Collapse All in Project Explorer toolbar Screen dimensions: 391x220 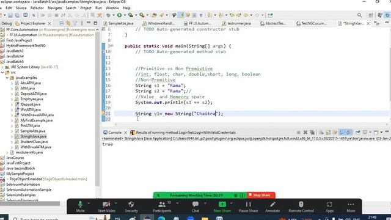pos(62,23)
